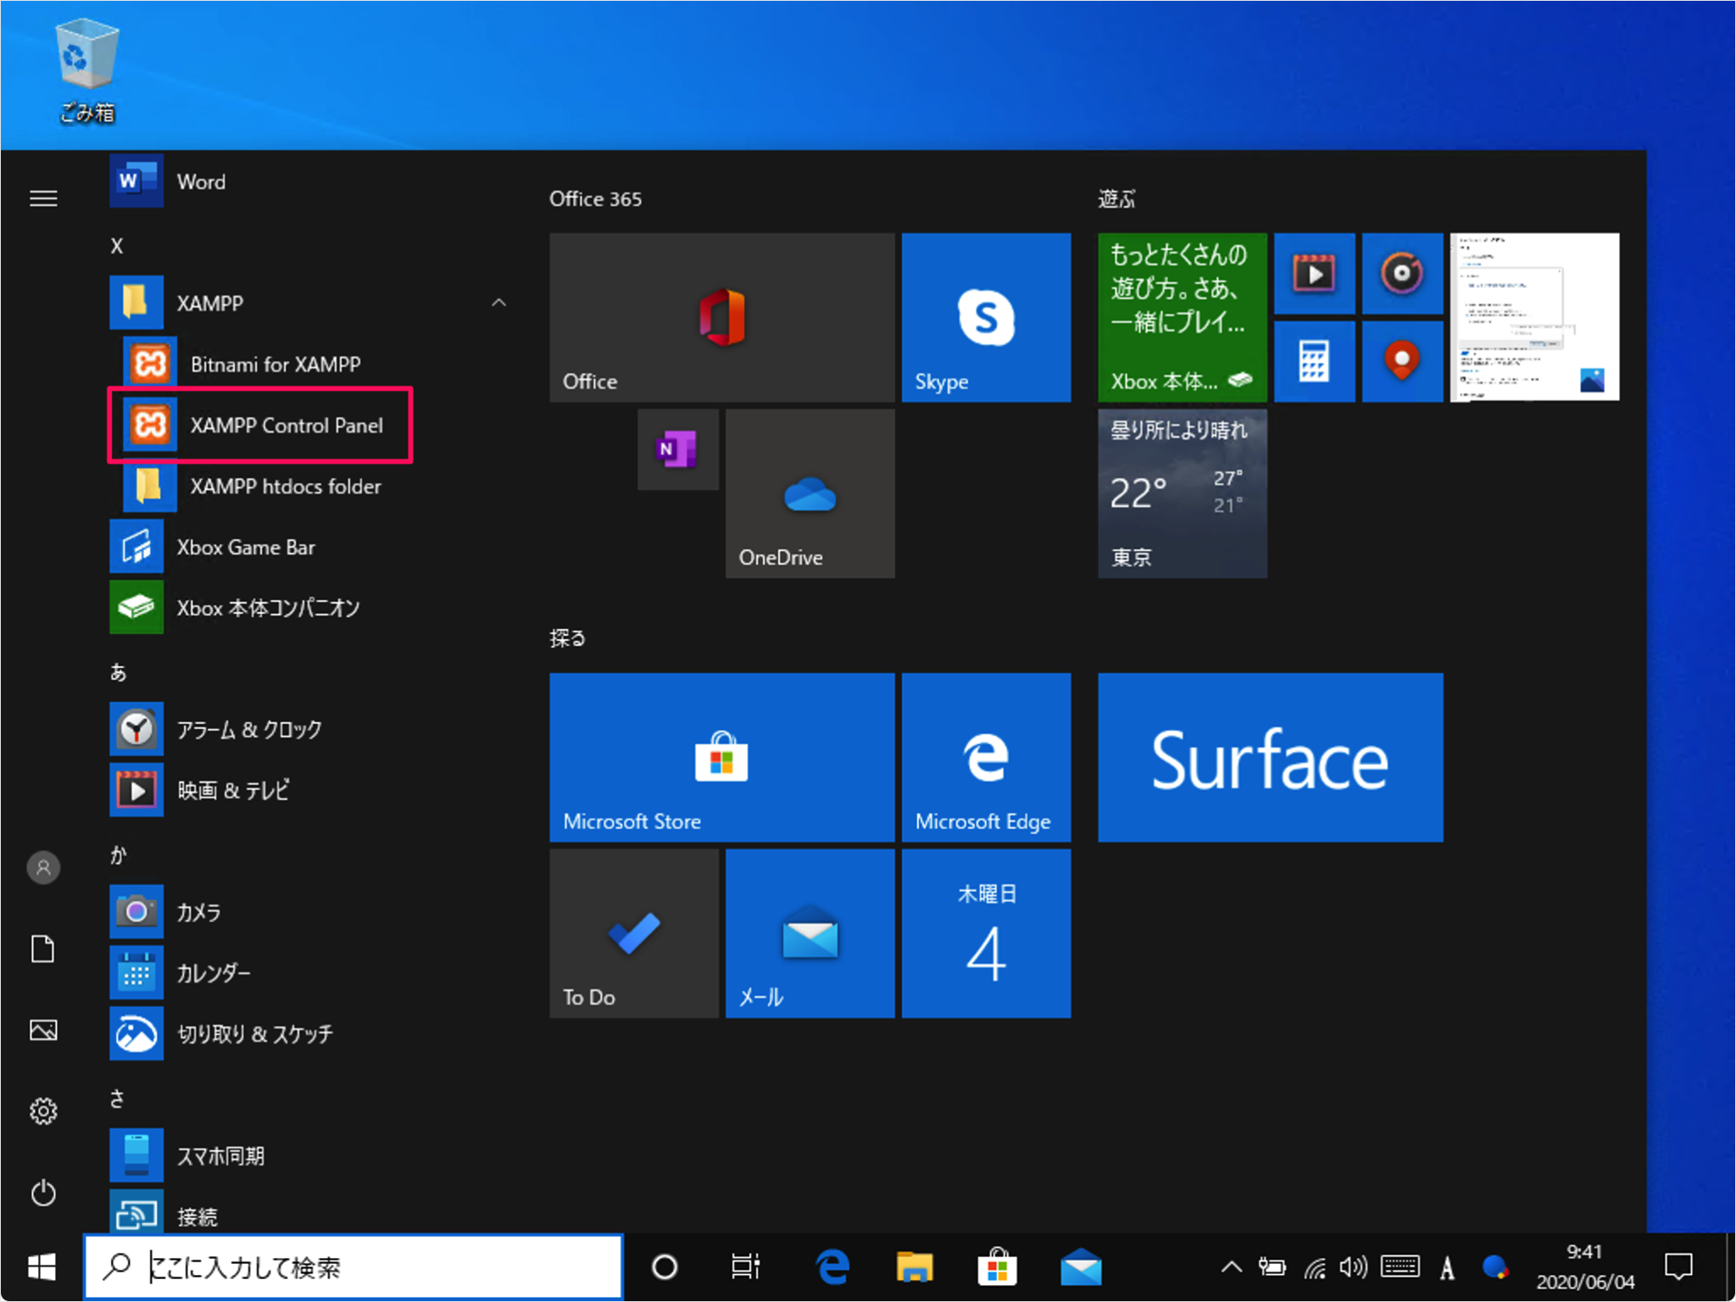Open 映画 & テレビ in app list
This screenshot has width=1736, height=1302.
tap(309, 790)
